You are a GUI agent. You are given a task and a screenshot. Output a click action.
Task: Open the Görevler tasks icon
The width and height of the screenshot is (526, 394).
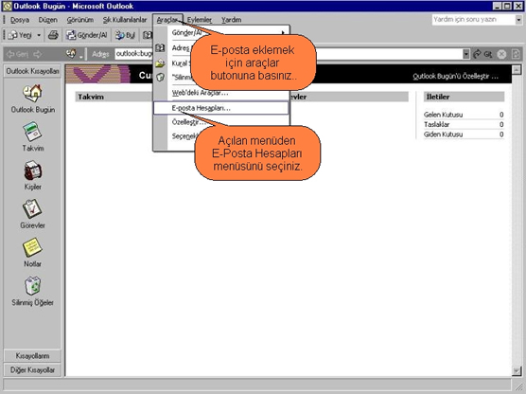coord(32,208)
